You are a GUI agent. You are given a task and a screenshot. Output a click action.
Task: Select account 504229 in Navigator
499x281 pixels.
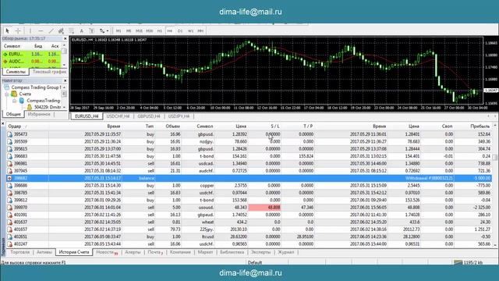click(47, 108)
